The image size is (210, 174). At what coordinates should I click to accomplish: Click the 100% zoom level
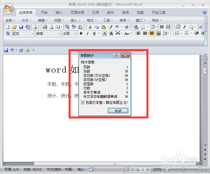pyautogui.click(x=157, y=170)
